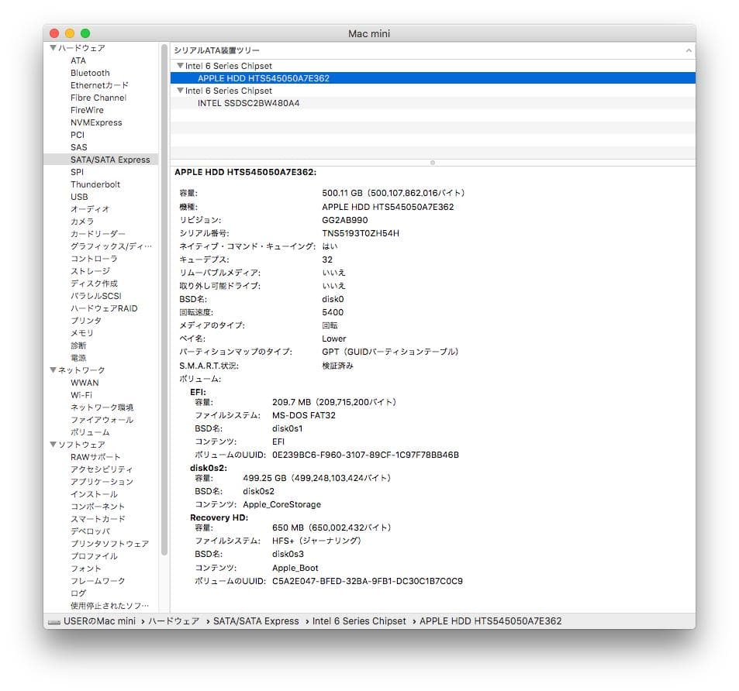This screenshot has height=691, width=739.
Task: Collapse the ハードウェア section triangle
Action: click(54, 47)
